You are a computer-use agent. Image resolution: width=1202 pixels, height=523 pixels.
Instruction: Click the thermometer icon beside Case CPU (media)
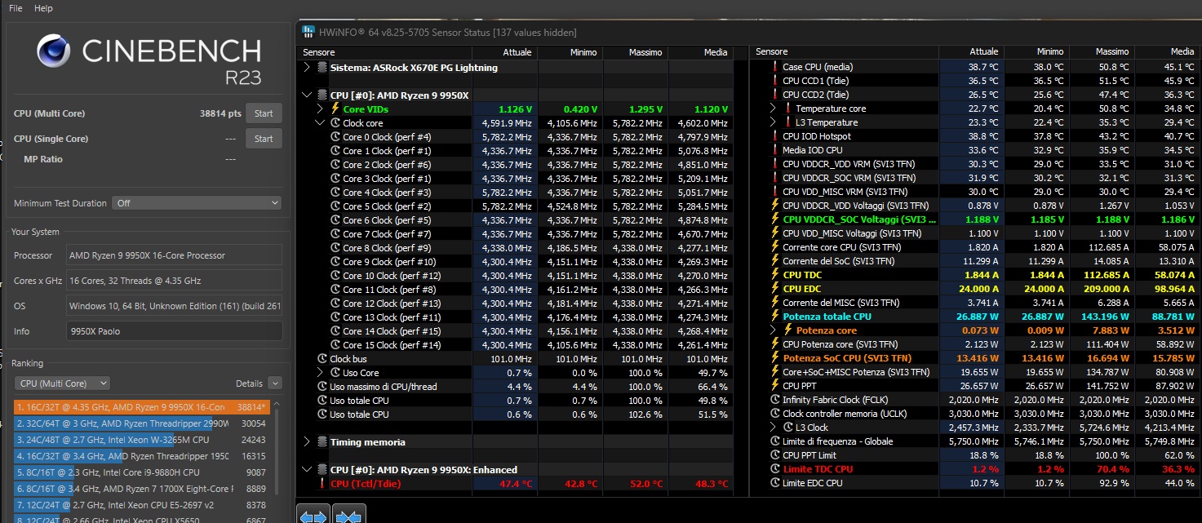(775, 67)
